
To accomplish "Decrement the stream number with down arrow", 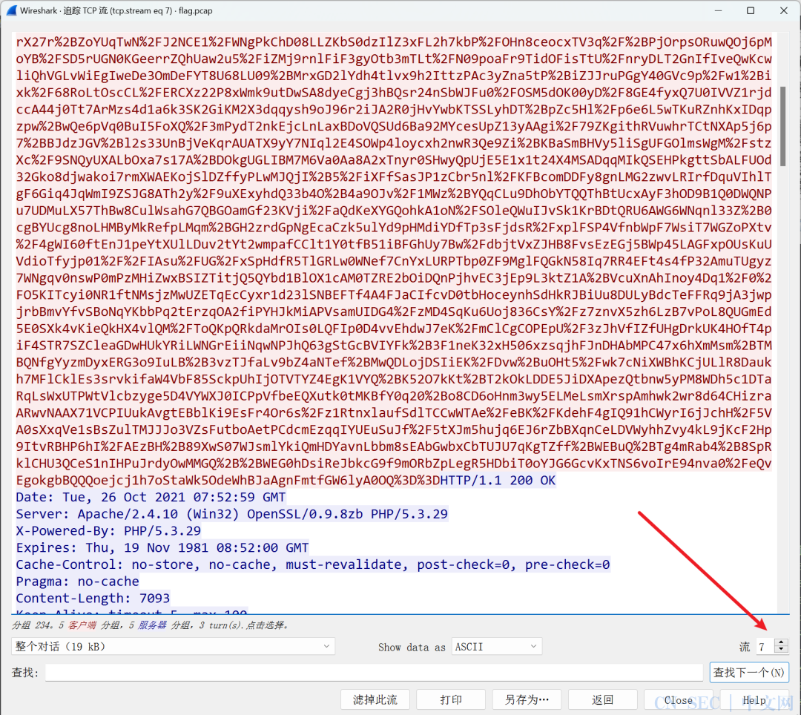I will 781,650.
